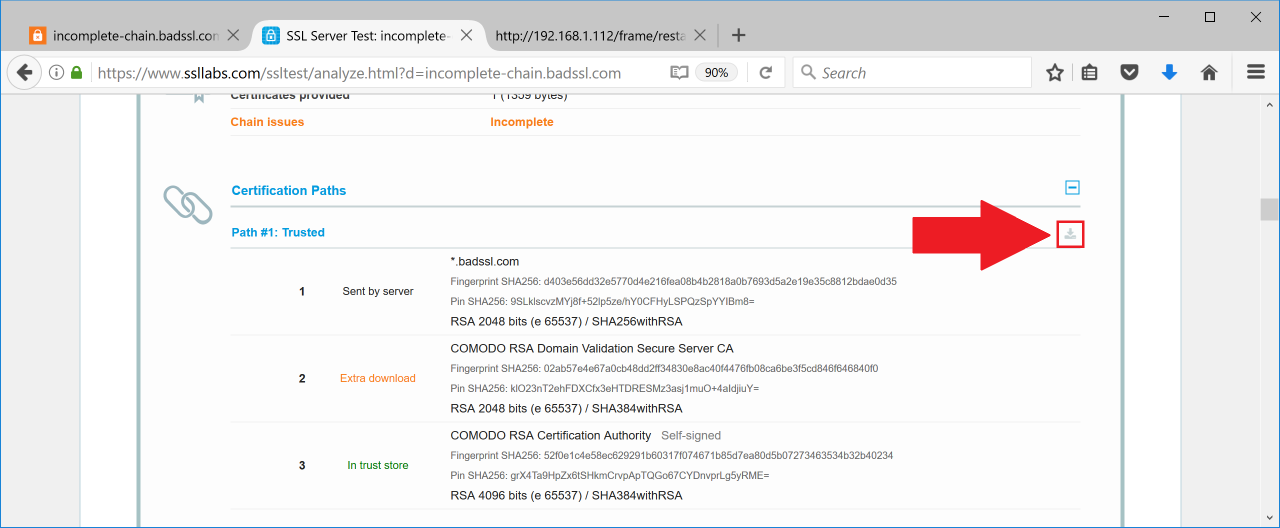
Task: Click COMODO RSA Certification Authority name
Action: [550, 435]
